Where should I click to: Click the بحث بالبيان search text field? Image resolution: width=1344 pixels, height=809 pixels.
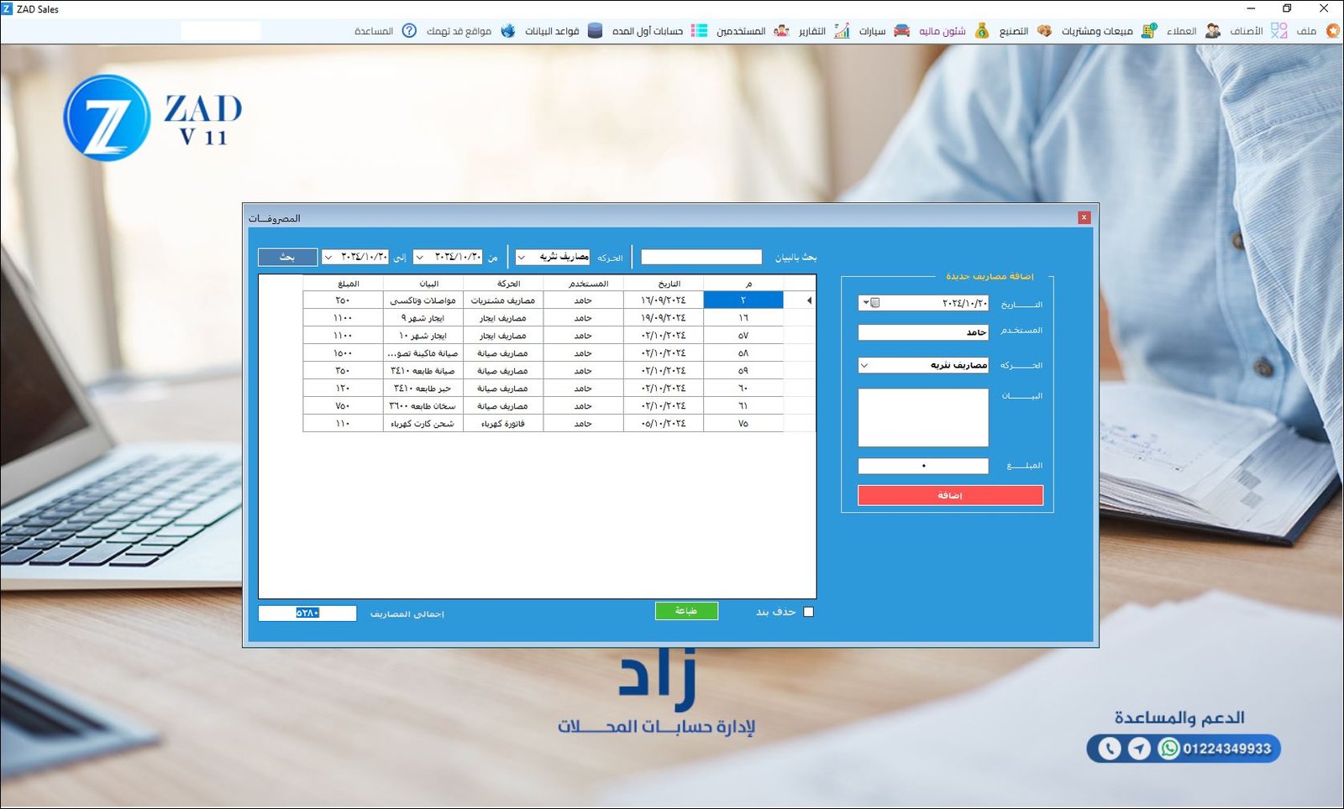coord(701,257)
